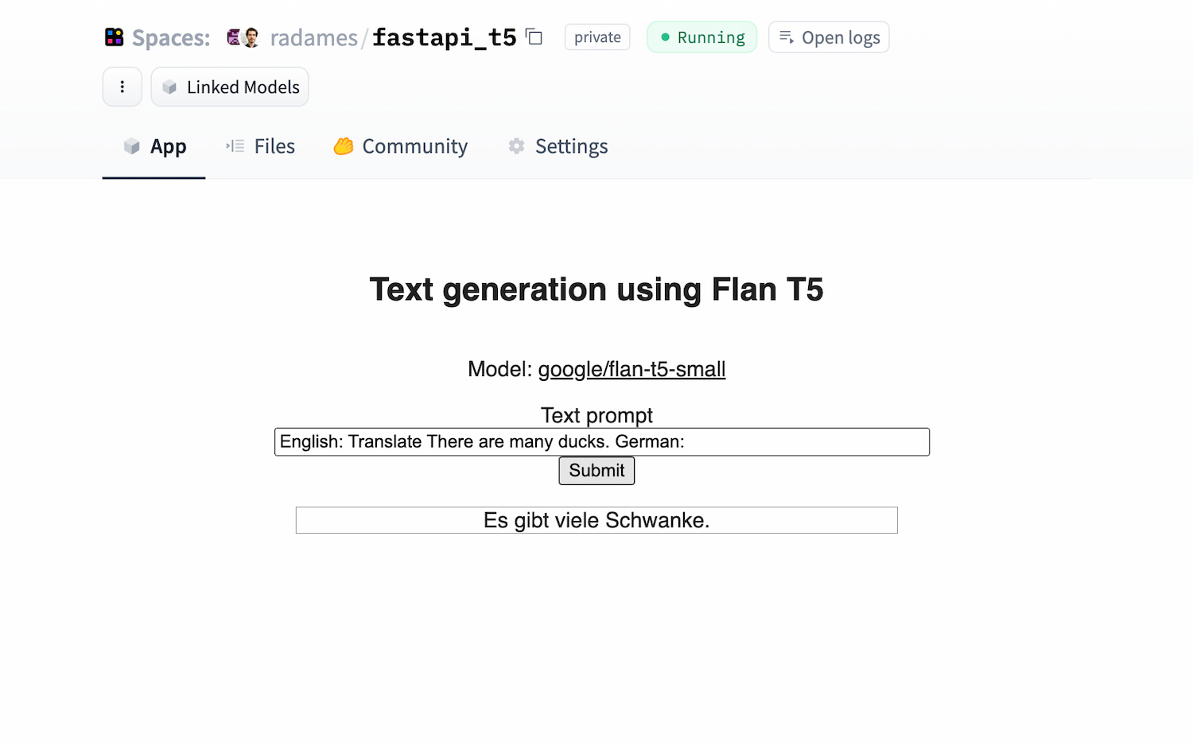The height and width of the screenshot is (746, 1193).
Task: Open the Settings tab
Action: [558, 146]
